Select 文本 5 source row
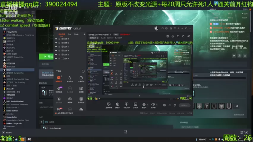Viewport: 253px width, 142px height. point(70,55)
